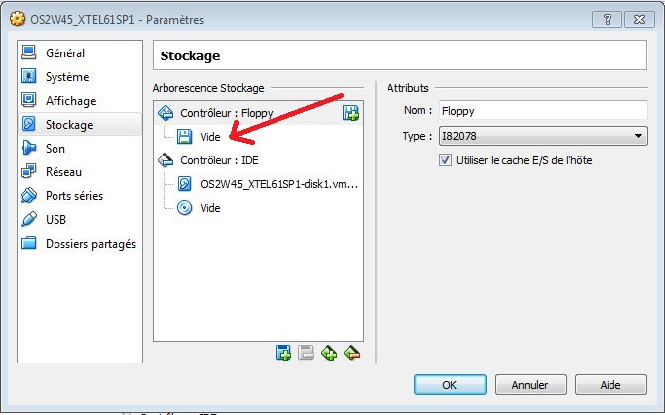Viewport: 665px width, 415px height.
Task: Click the Nom field containing Floppy
Action: coord(542,112)
